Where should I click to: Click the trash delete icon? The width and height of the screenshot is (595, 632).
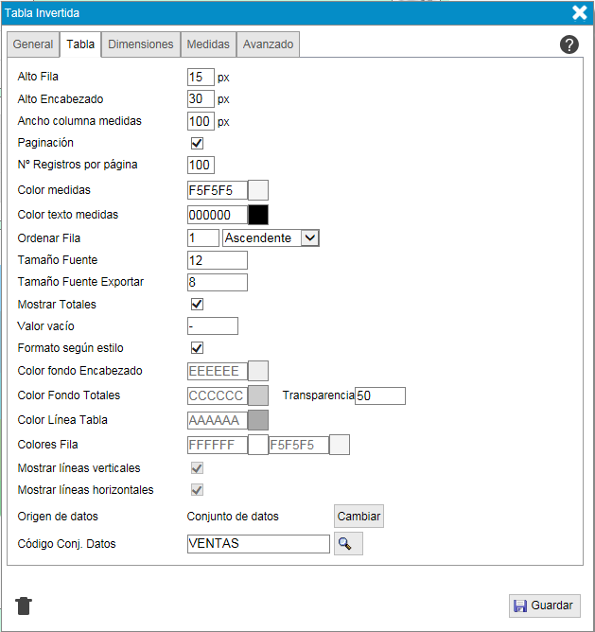(x=25, y=606)
